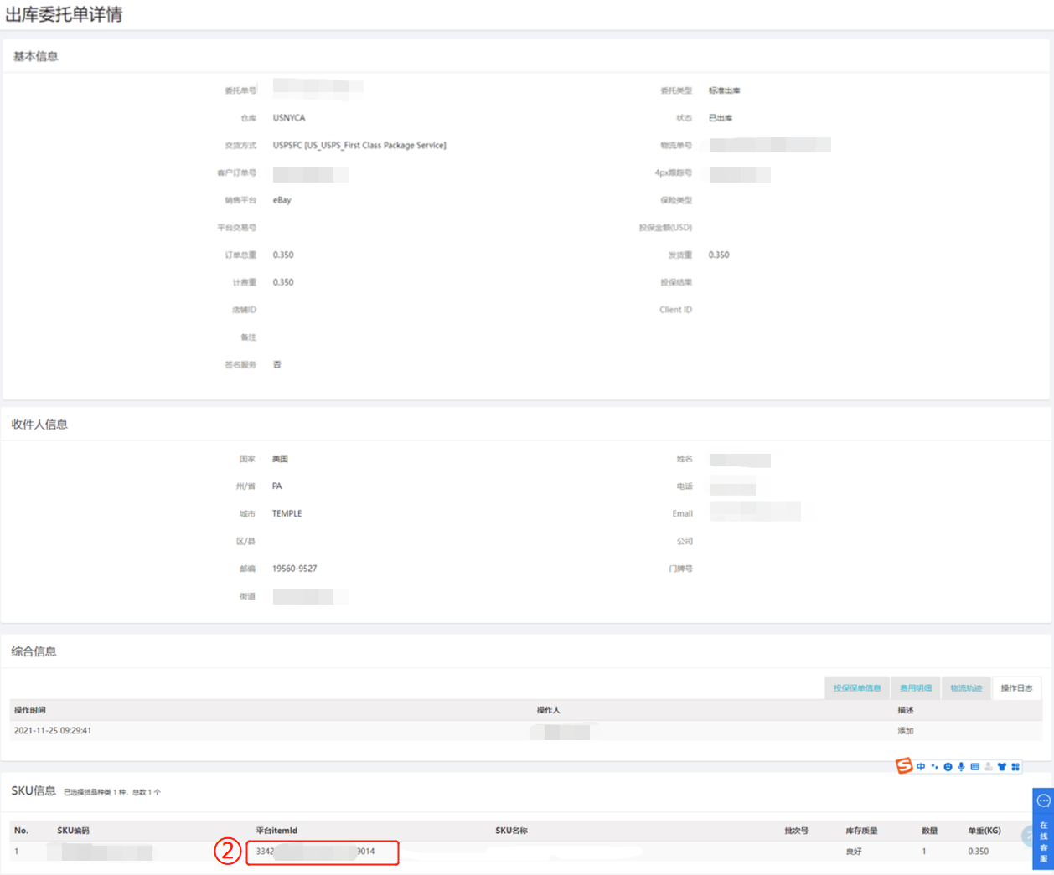The height and width of the screenshot is (875, 1054).
Task: Toggle Chinese/English input mode (中)
Action: [x=921, y=767]
